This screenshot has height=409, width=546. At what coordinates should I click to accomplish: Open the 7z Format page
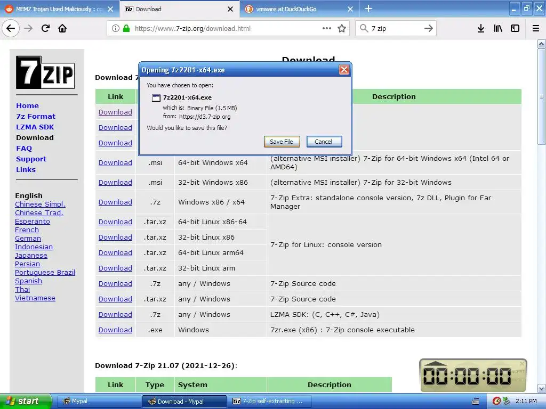coord(36,117)
